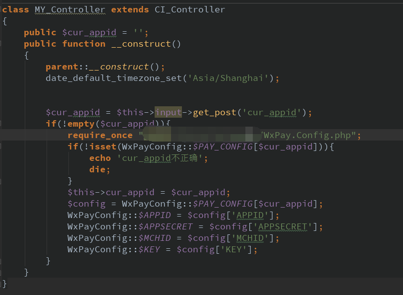
Task: Click the MY_Controller class name
Action: click(69, 9)
